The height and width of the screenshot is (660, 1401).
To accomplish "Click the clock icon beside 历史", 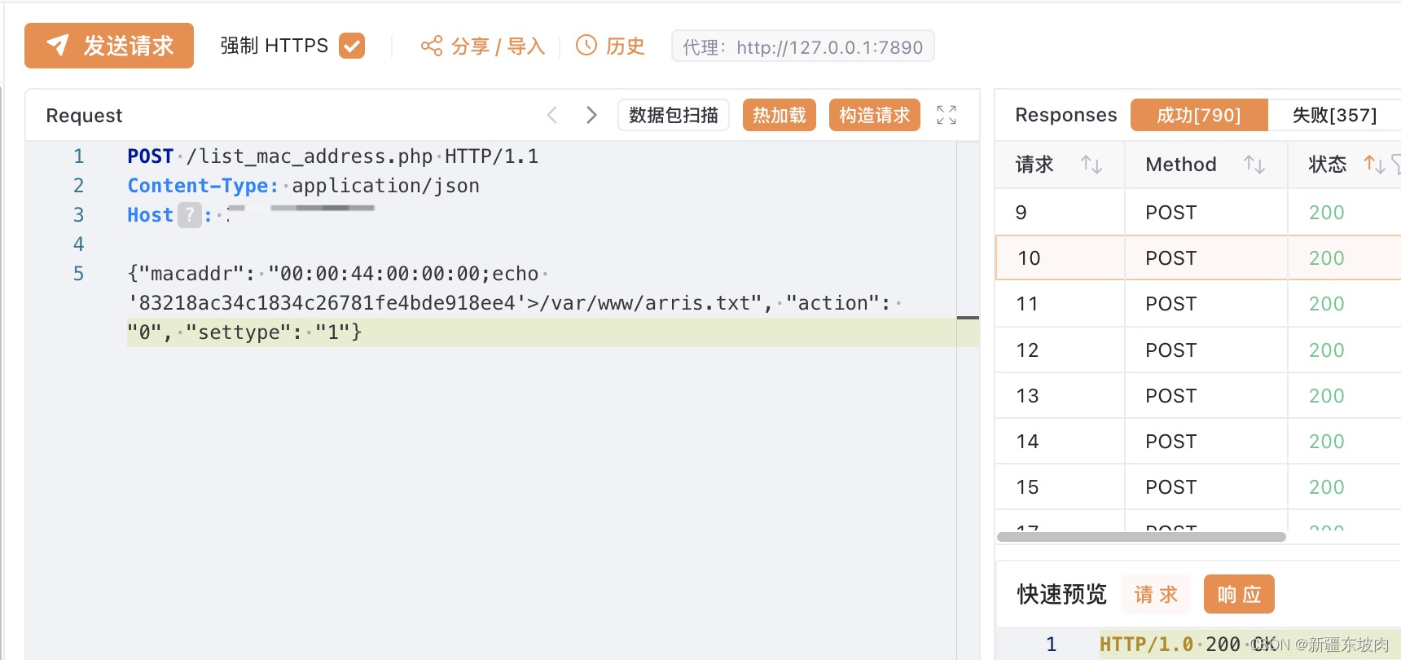I will [586, 46].
